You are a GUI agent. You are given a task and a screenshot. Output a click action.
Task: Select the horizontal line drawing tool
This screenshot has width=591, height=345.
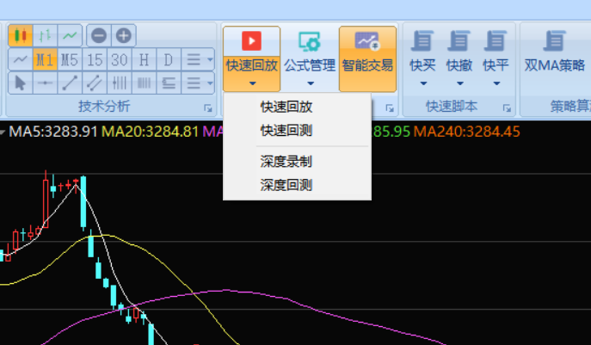tap(46, 83)
